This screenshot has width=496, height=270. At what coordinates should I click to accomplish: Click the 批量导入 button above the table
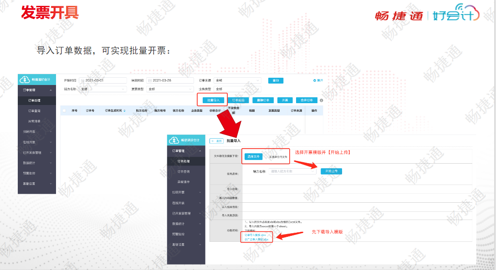point(213,100)
